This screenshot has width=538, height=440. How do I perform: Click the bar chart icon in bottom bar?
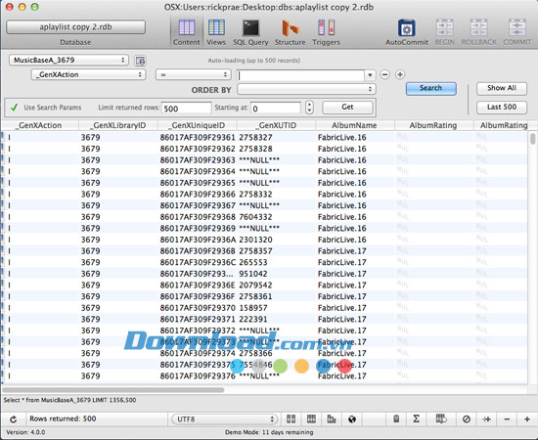coord(332,418)
